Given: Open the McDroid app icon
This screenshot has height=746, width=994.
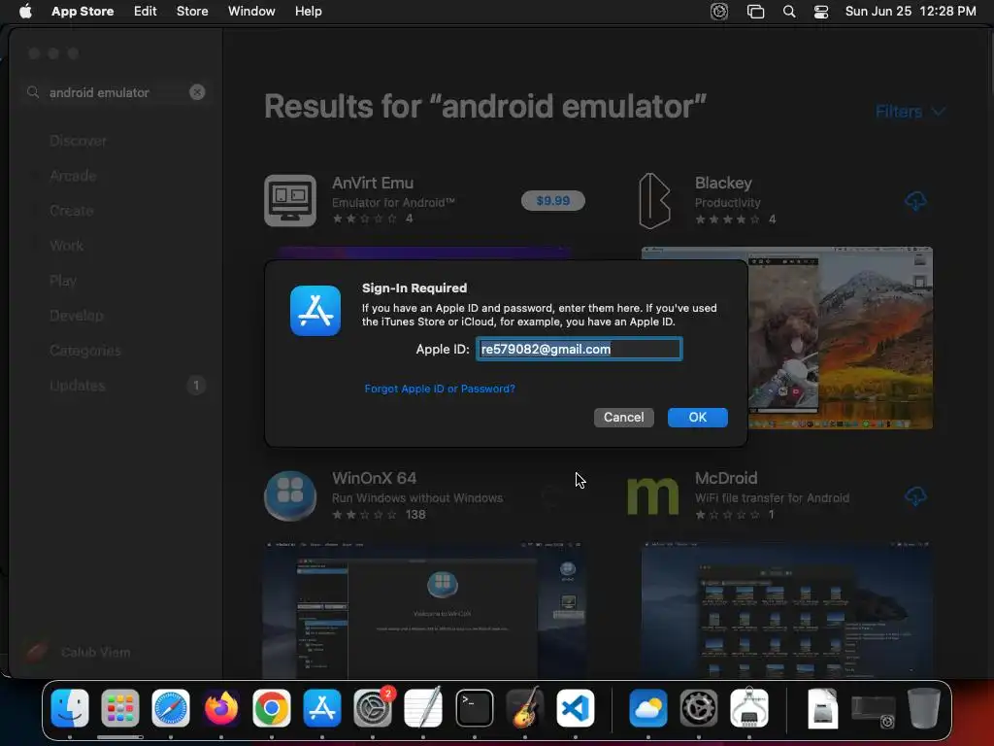Looking at the screenshot, I should tap(653, 496).
